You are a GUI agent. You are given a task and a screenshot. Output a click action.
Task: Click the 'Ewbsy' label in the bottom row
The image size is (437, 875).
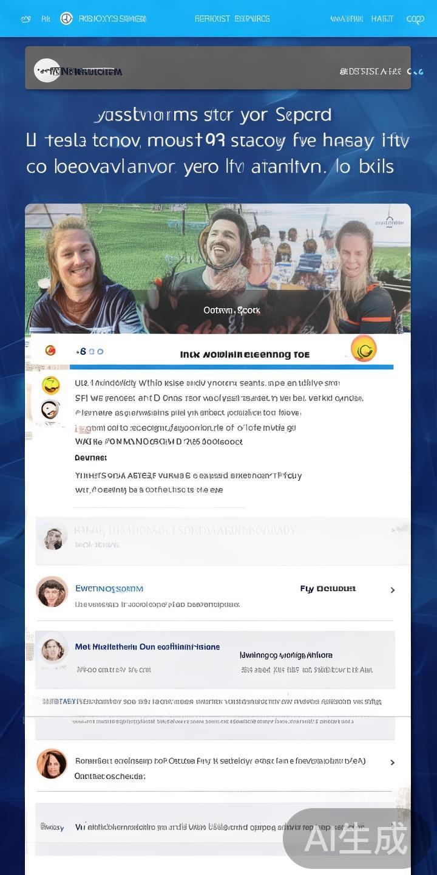tap(52, 827)
